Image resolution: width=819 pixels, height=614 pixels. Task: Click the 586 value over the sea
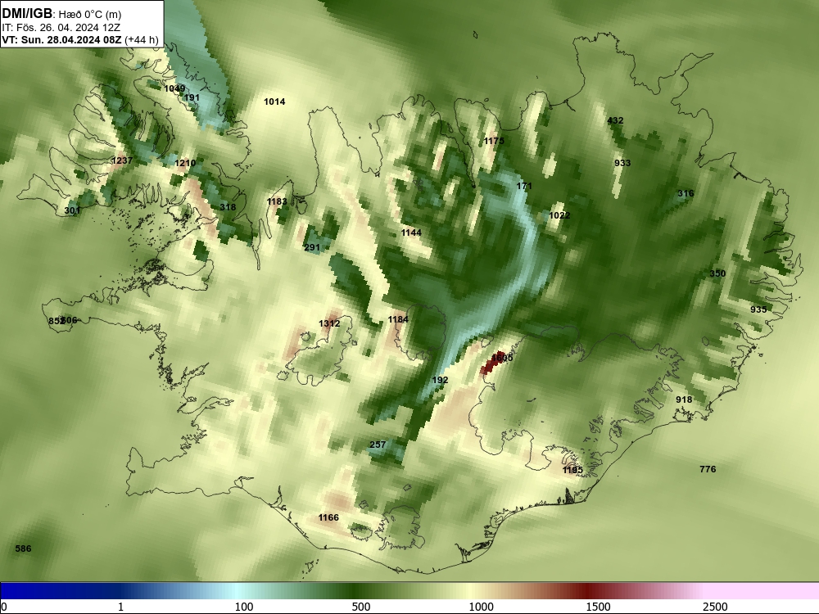(23, 549)
